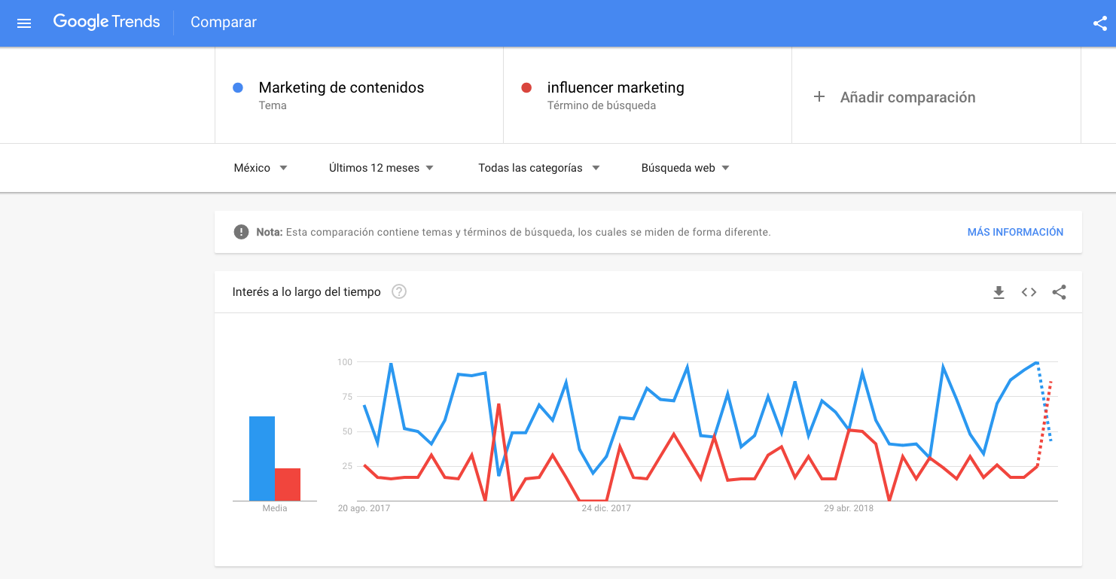Click the Nota information icon
This screenshot has width=1116, height=579.
(240, 231)
